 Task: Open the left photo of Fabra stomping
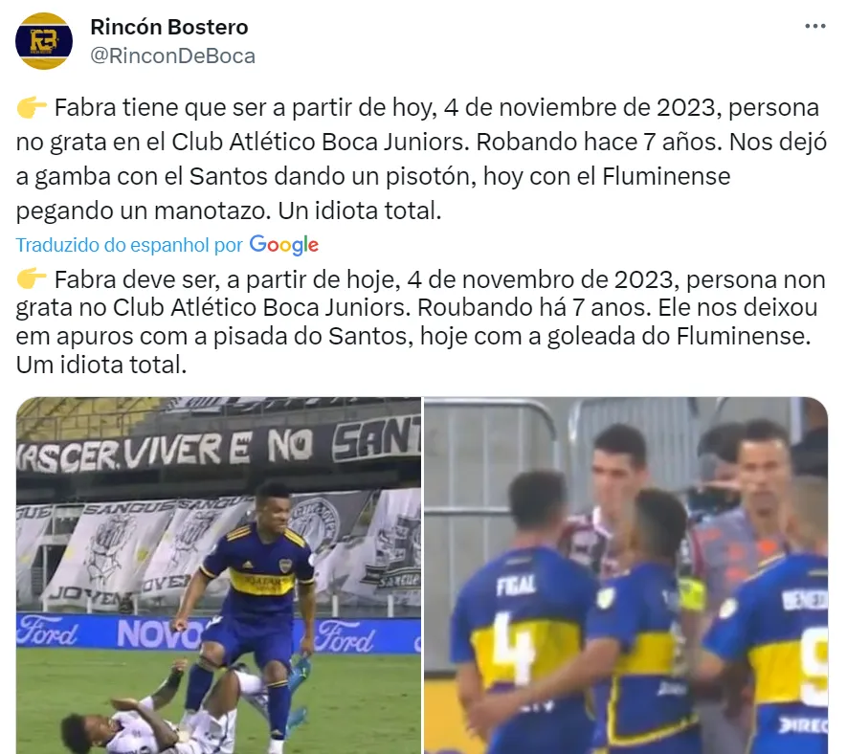click(x=219, y=575)
